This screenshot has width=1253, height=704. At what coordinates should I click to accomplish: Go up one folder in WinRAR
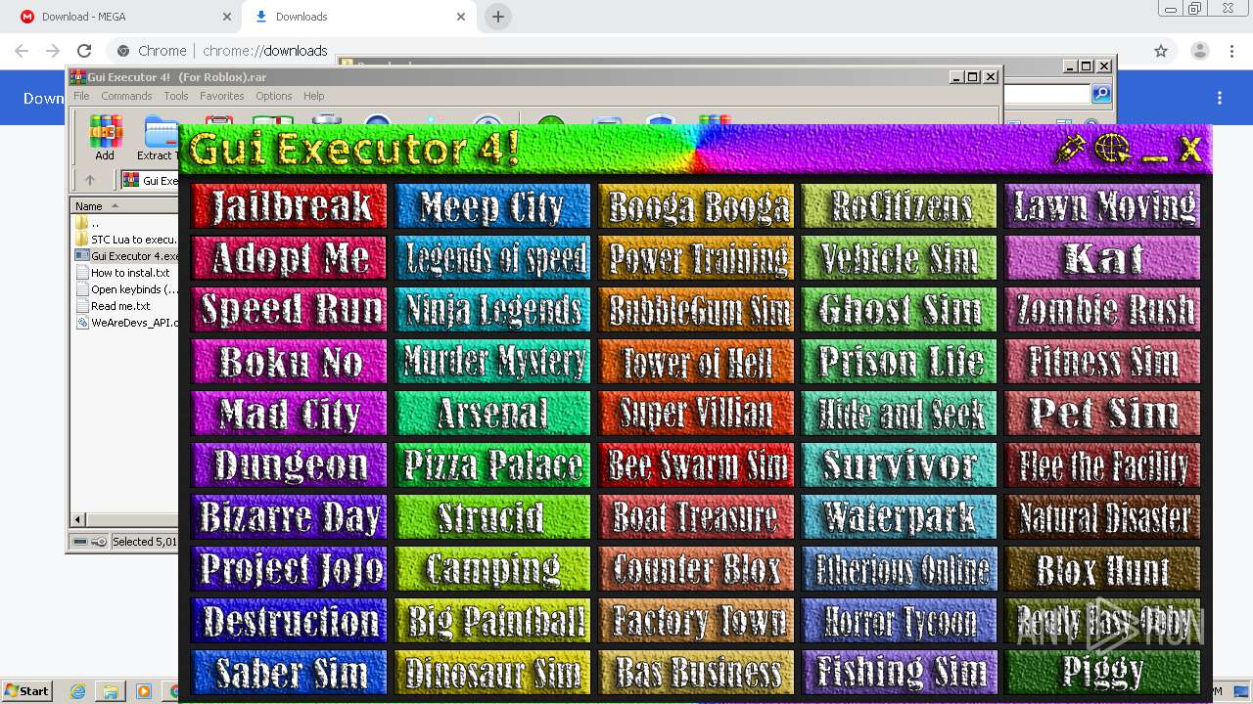click(90, 180)
